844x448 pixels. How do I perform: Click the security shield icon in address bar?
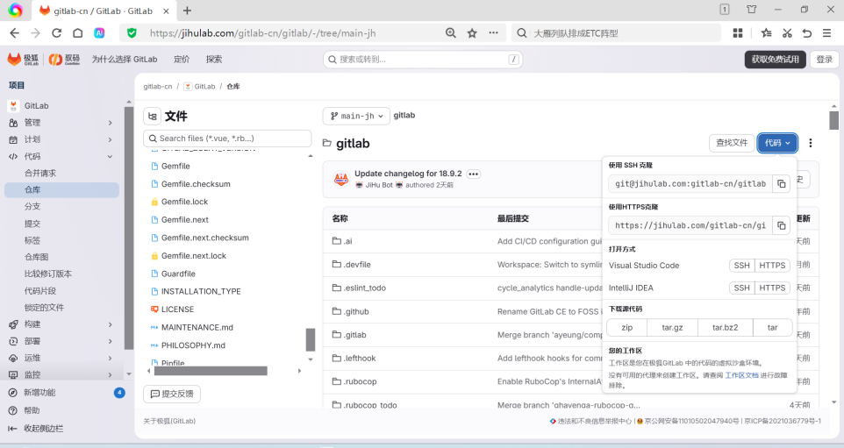(x=132, y=32)
